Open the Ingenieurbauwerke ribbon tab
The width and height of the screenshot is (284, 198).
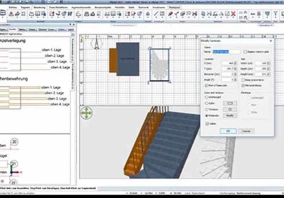pyautogui.click(x=81, y=7)
